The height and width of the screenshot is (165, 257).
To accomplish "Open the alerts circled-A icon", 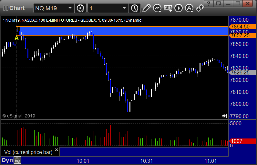I will pos(189,8).
